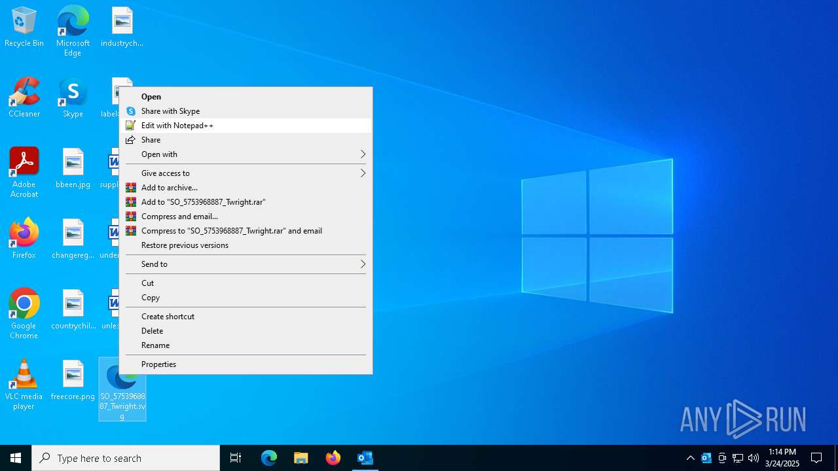
Task: Click Restore previous versions
Action: [246, 245]
